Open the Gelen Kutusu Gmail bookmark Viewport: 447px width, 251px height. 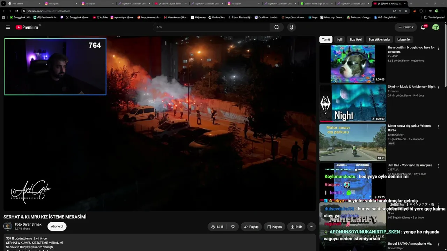(176, 17)
